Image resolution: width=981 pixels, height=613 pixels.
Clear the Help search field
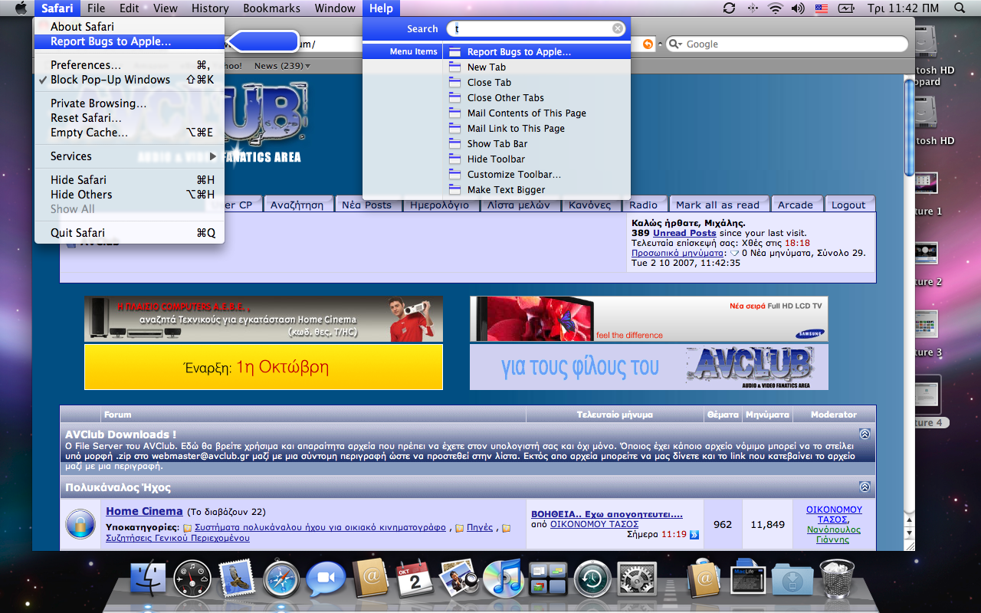[x=618, y=28]
